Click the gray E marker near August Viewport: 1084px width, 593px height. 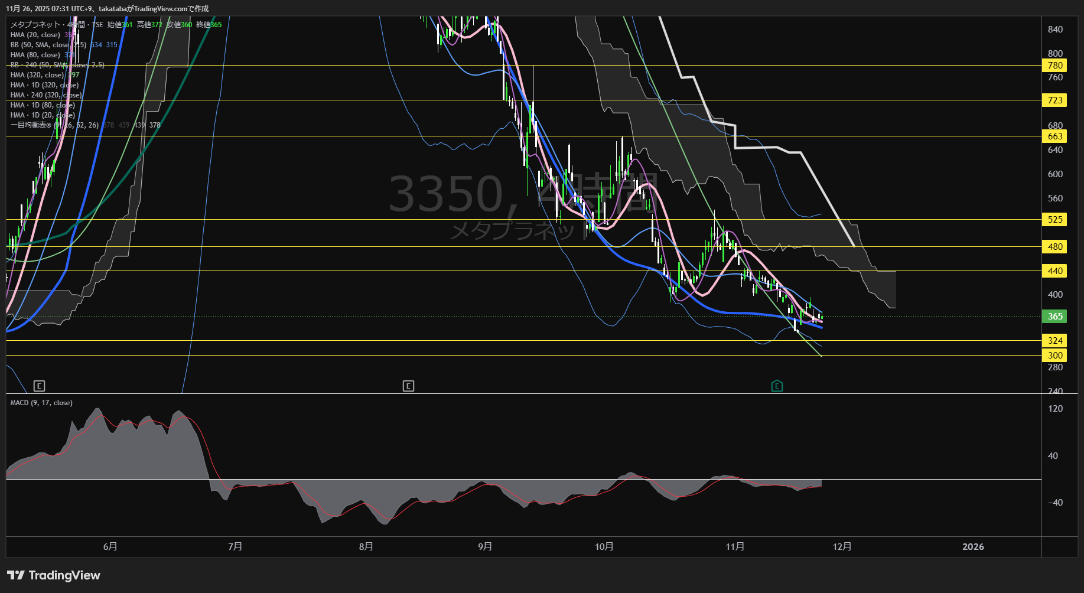point(408,386)
